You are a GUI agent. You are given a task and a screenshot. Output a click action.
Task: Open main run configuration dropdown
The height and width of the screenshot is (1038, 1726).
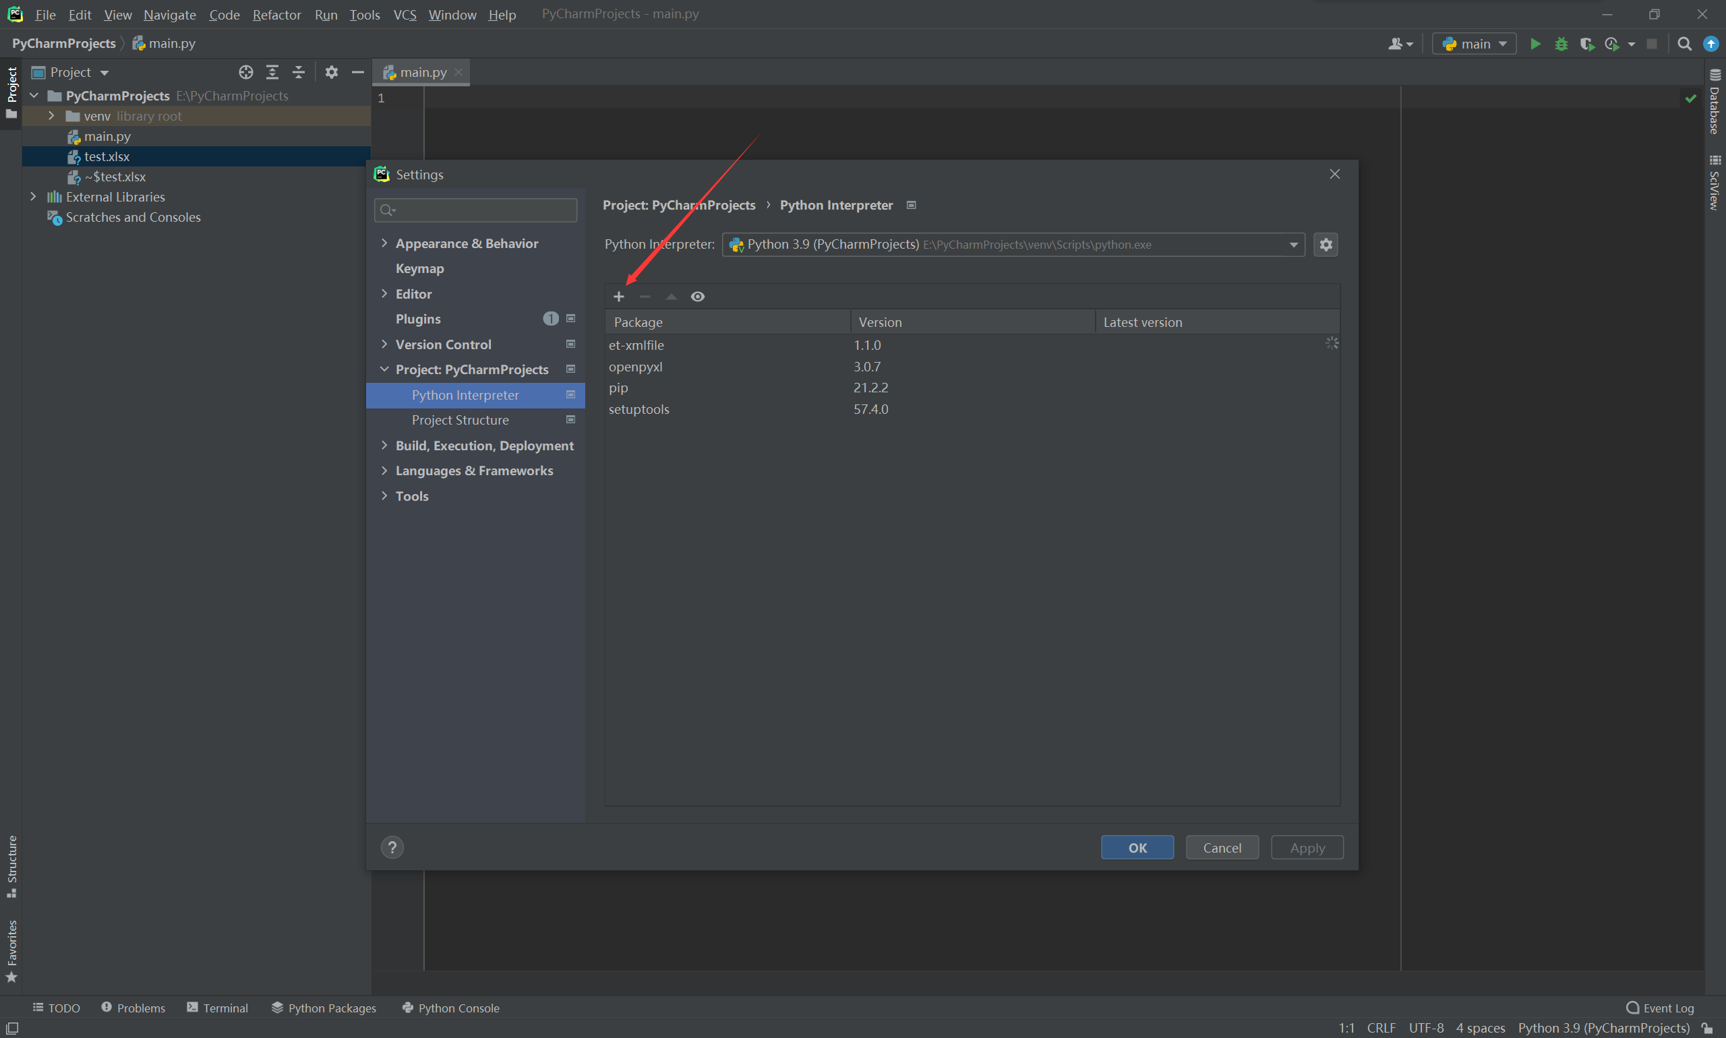tap(1473, 44)
